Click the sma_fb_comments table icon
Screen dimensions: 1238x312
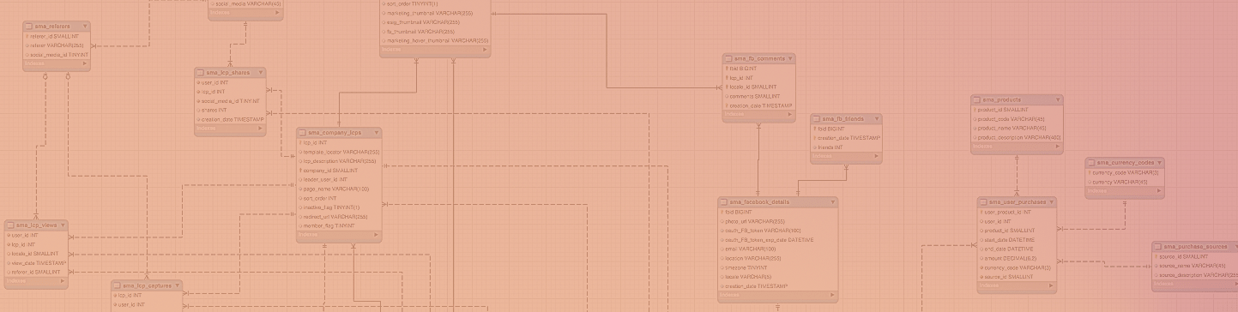click(x=728, y=58)
